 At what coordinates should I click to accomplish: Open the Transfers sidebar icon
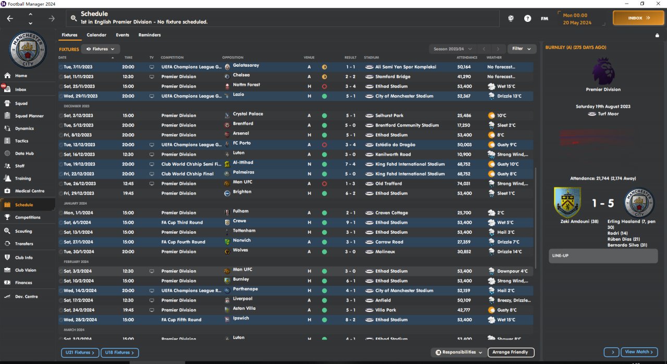7,244
